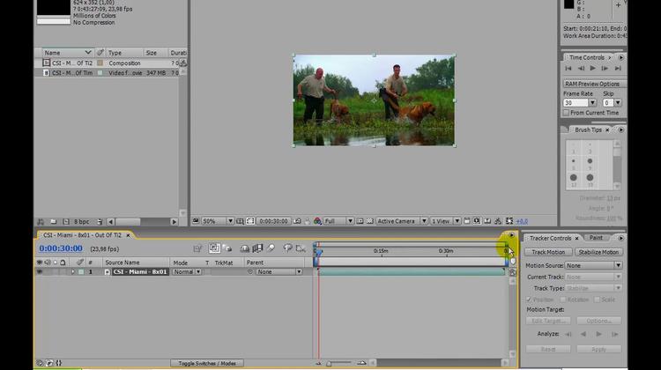Select the CSI - Miami timeline tab
The image size is (661, 370).
[x=82, y=235]
